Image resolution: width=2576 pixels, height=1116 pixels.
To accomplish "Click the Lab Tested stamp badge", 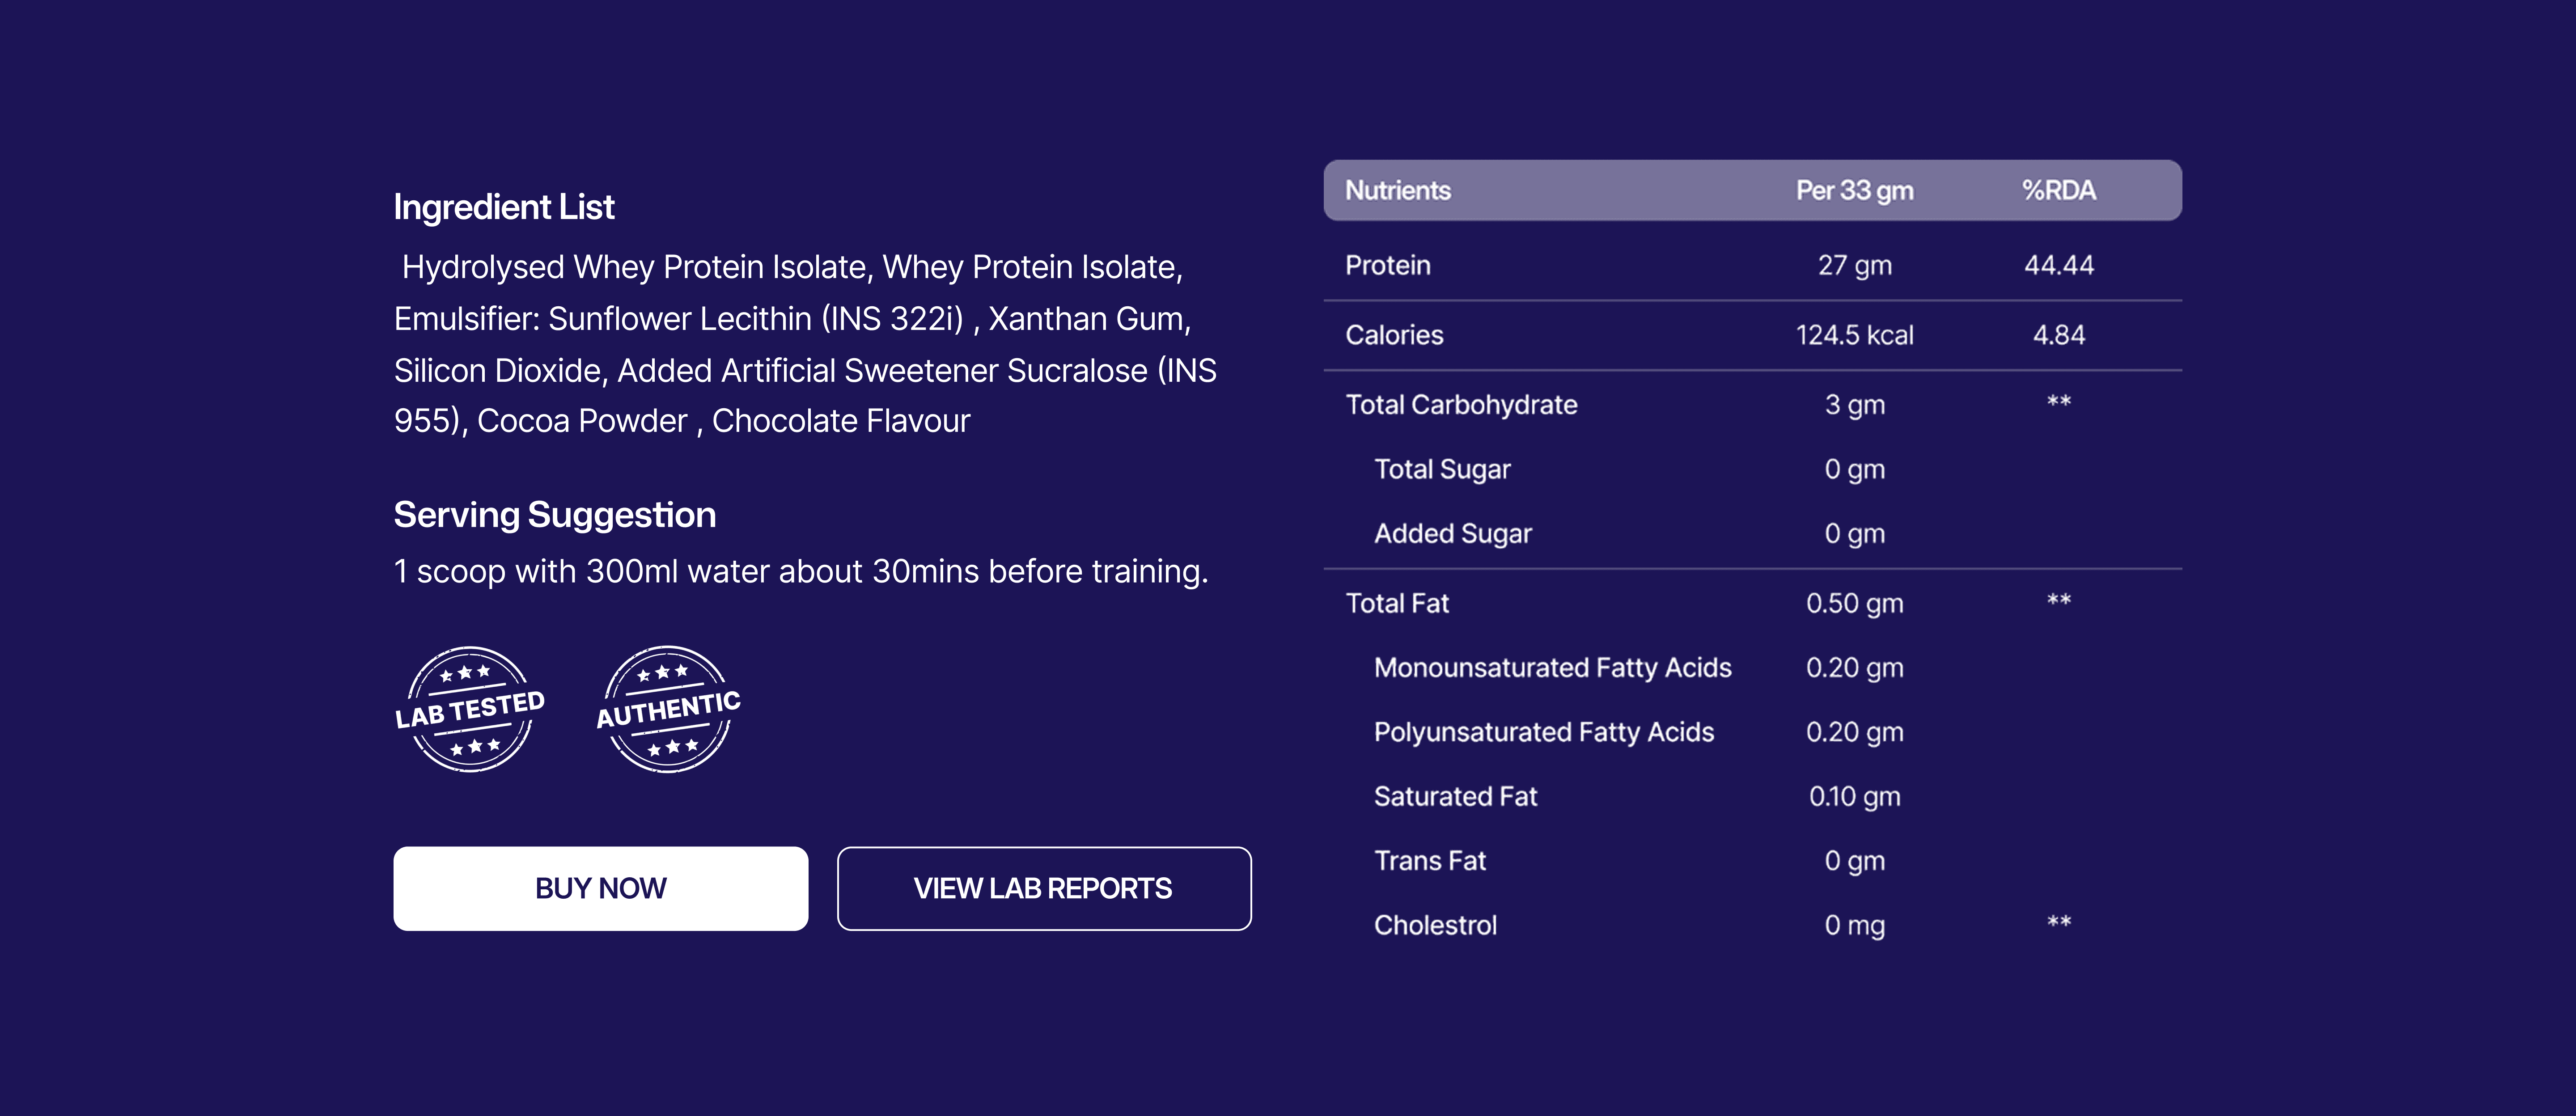I will [470, 709].
